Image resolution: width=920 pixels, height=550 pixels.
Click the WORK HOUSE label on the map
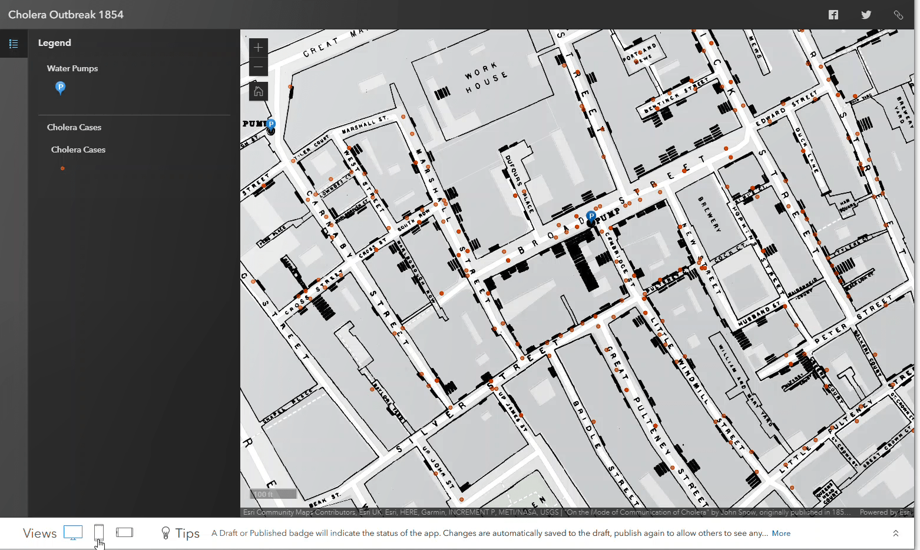485,78
